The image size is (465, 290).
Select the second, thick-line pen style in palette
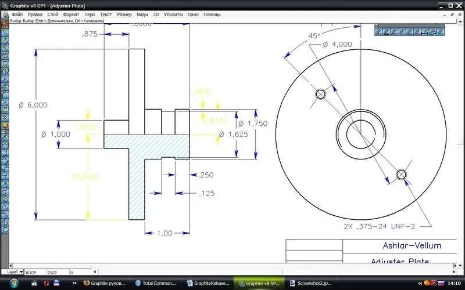click(386, 32)
